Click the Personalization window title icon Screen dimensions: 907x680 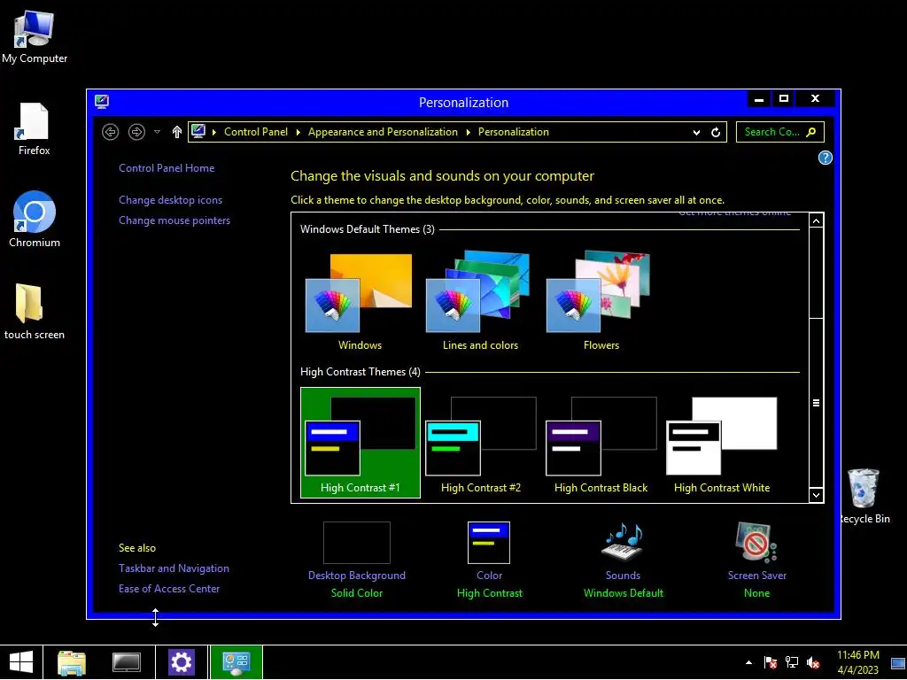click(102, 103)
